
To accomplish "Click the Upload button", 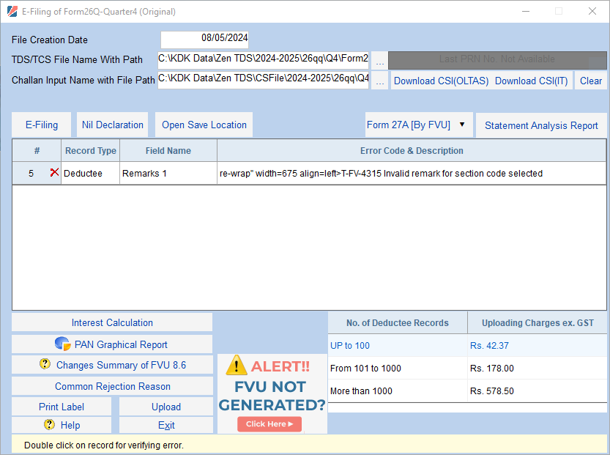I will 166,407.
